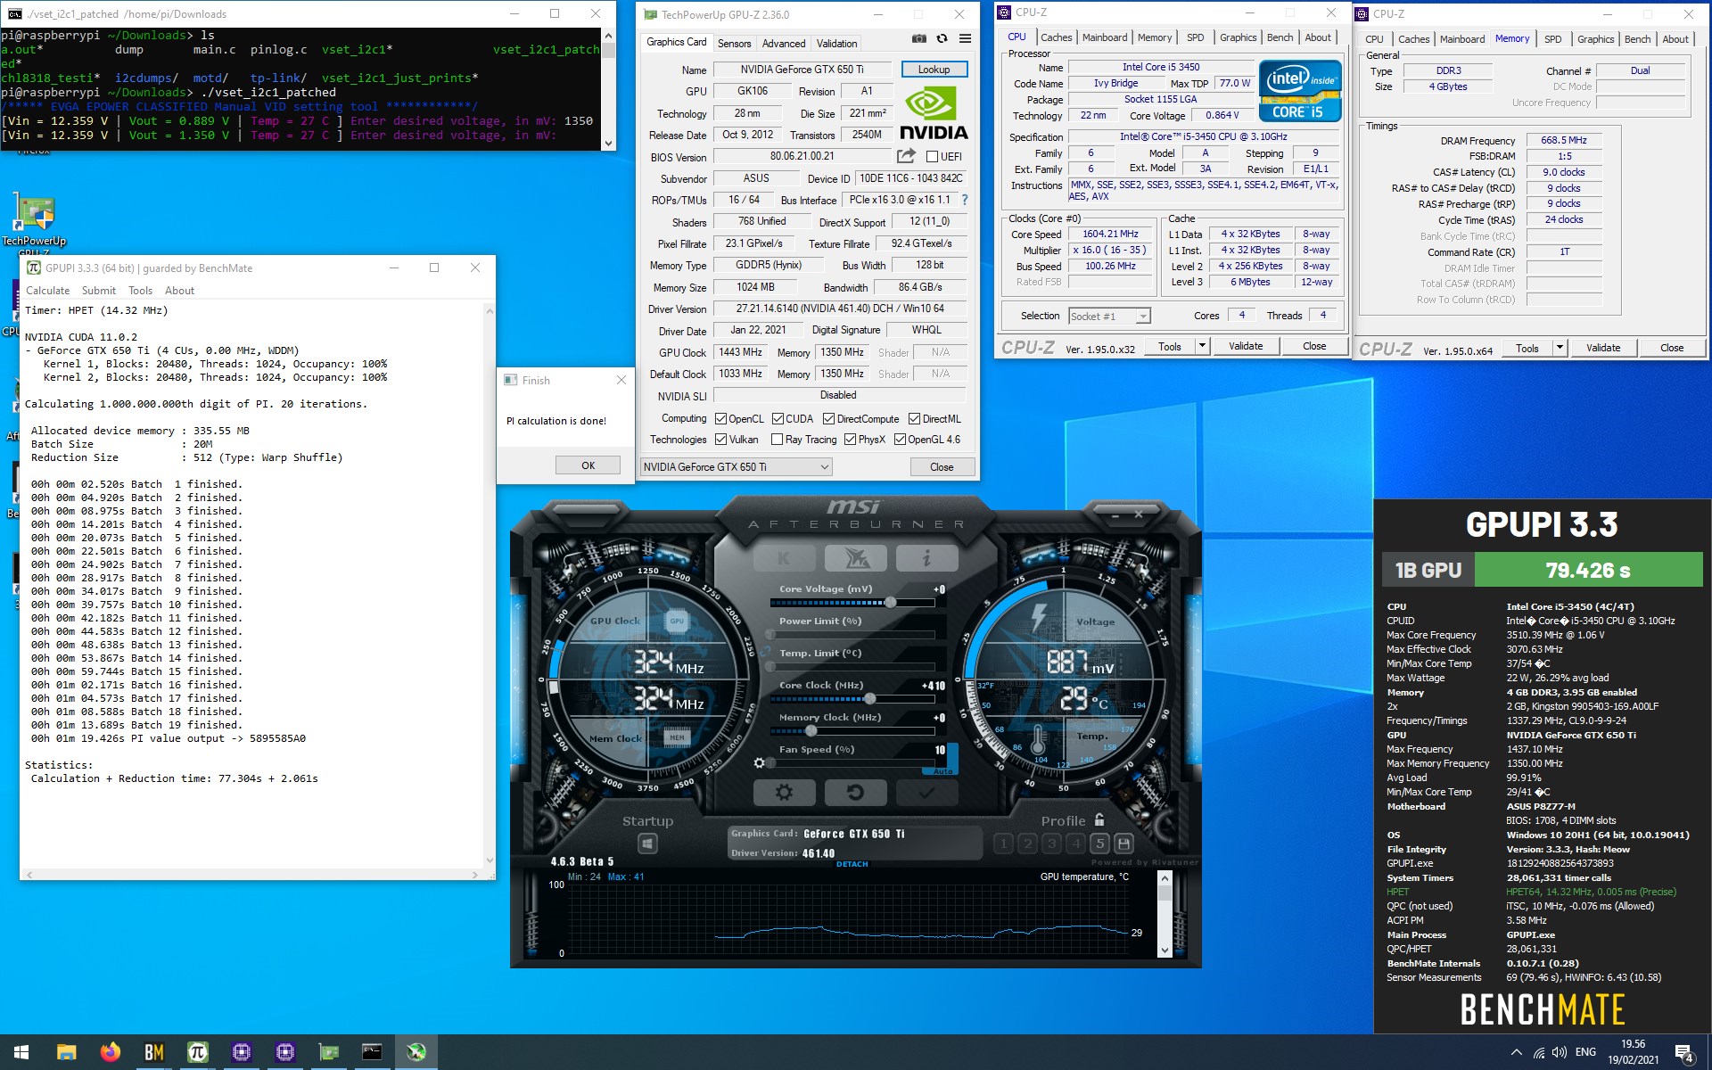Open Firefox from the taskbar
The height and width of the screenshot is (1070, 1712).
pos(111,1052)
